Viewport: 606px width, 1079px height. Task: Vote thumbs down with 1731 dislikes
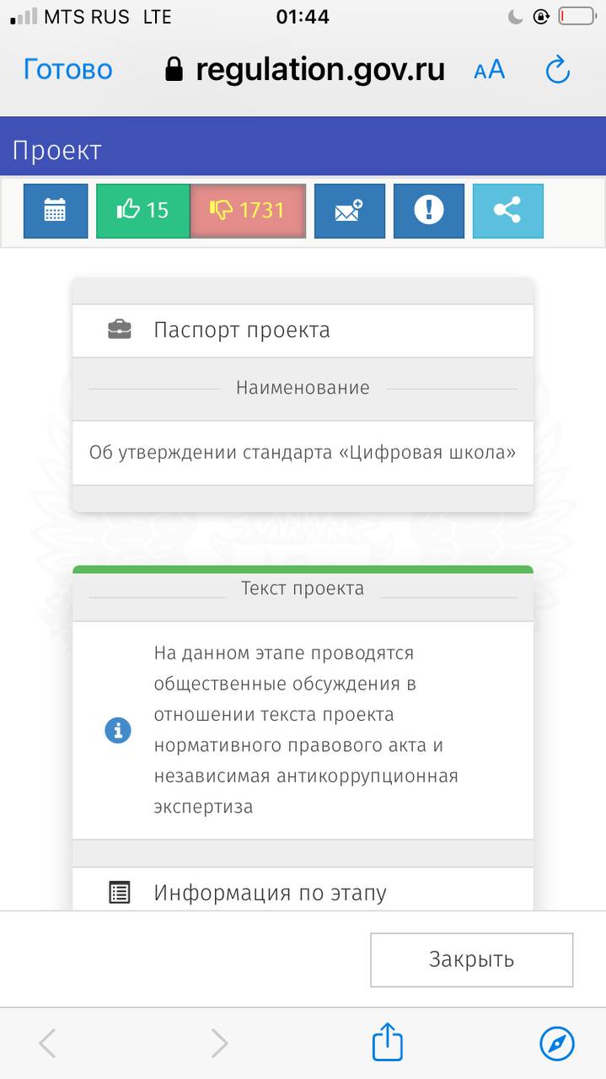pos(248,211)
